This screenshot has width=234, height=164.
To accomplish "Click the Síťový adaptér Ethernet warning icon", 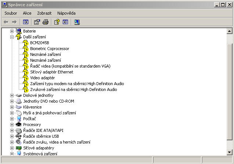I will pos(26,72).
